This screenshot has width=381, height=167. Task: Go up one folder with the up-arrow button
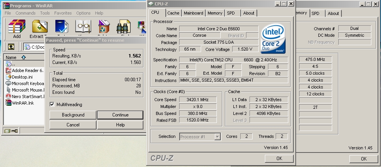(11, 47)
